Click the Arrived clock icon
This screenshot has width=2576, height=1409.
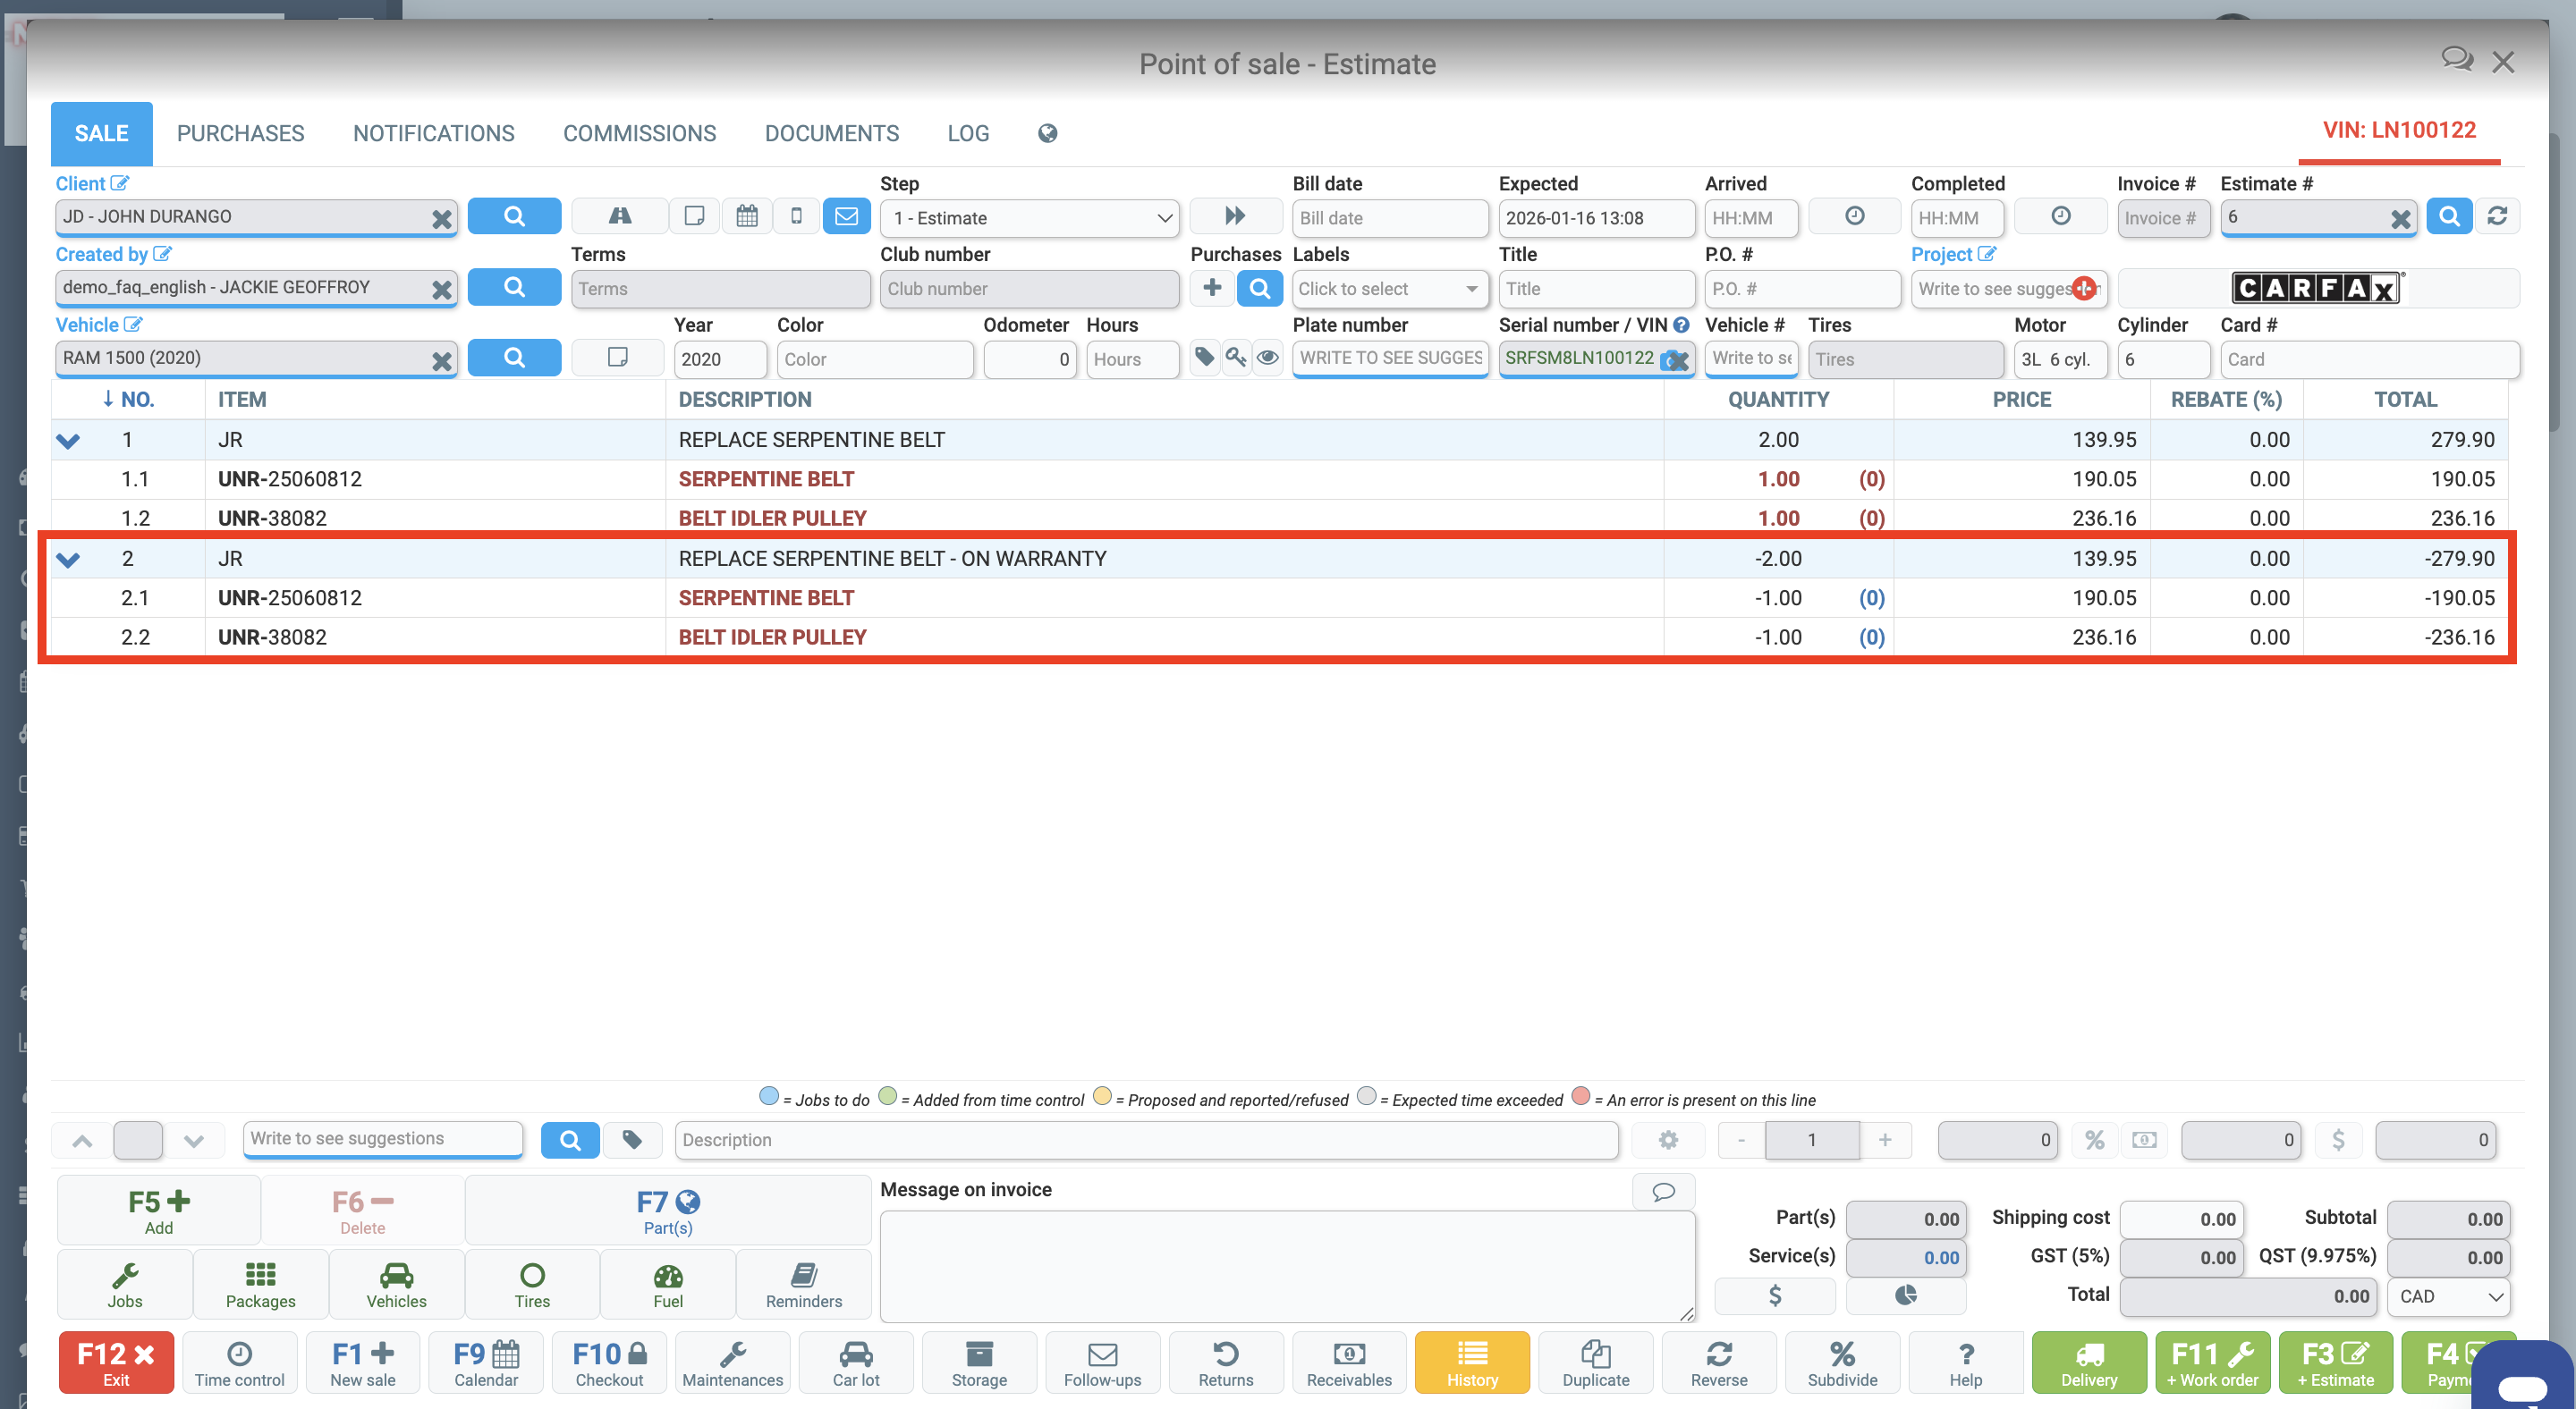1854,215
